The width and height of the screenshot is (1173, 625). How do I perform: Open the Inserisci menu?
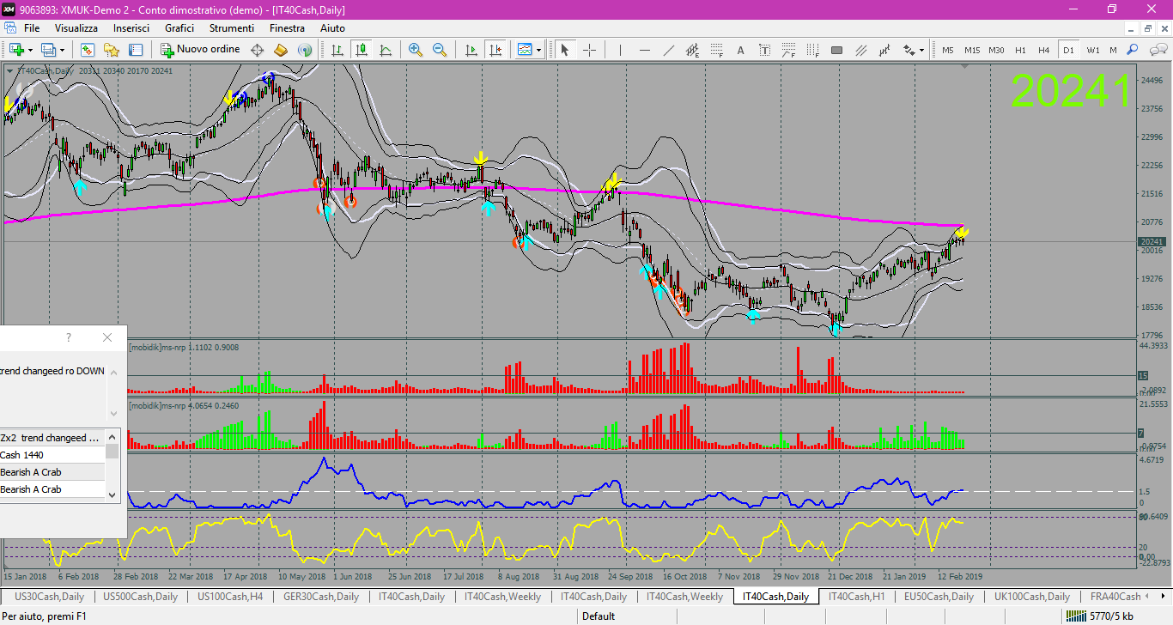click(x=131, y=28)
